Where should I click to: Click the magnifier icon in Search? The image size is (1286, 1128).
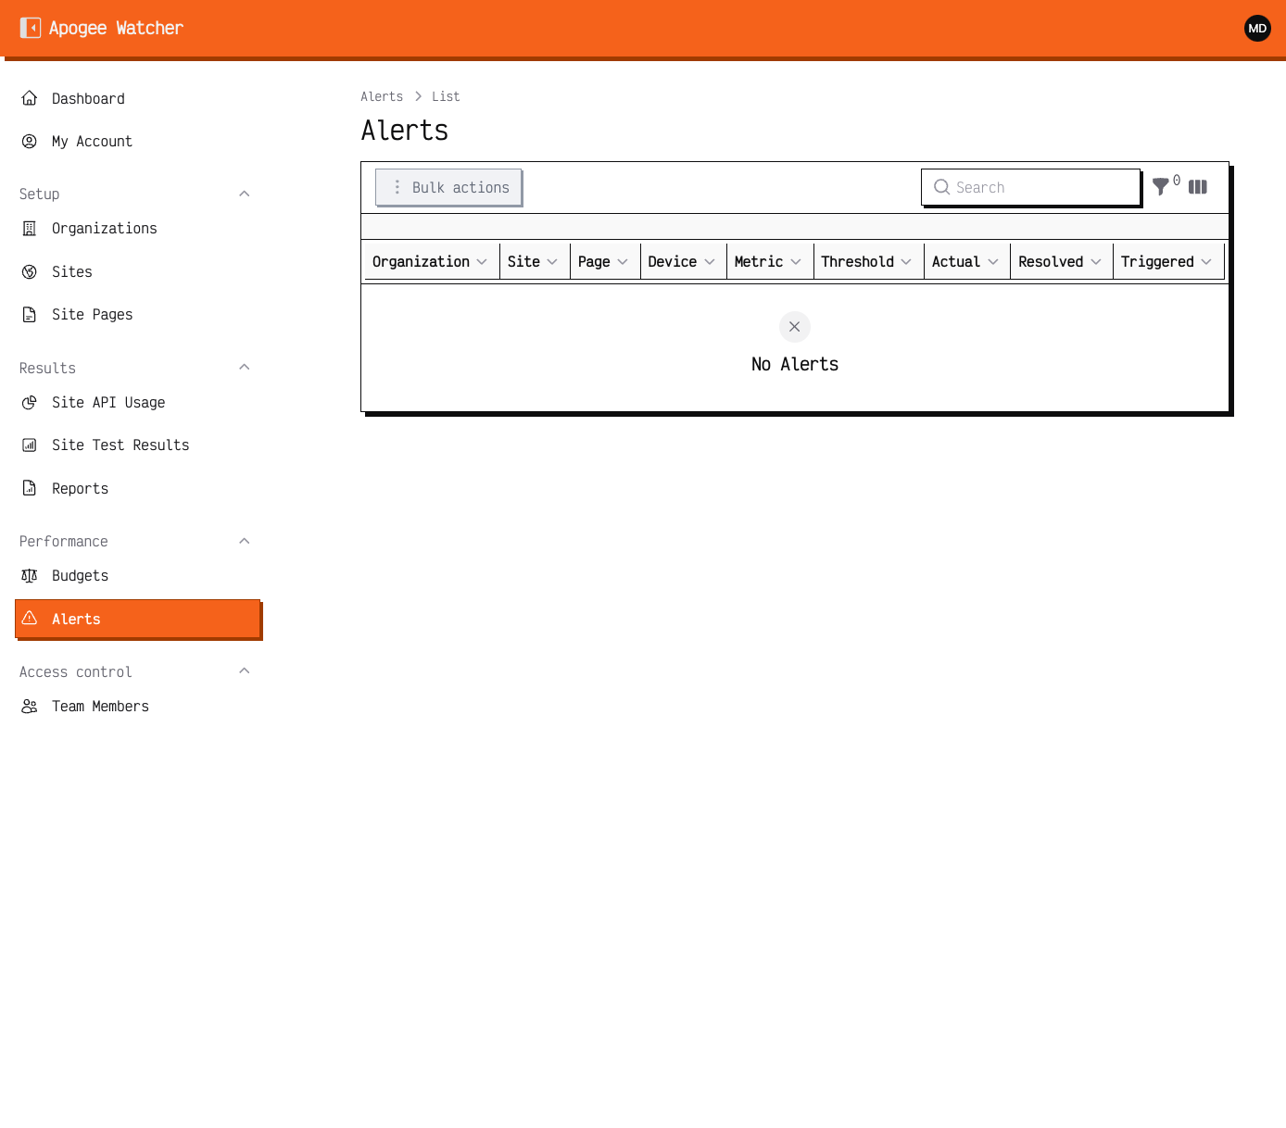pyautogui.click(x=941, y=187)
